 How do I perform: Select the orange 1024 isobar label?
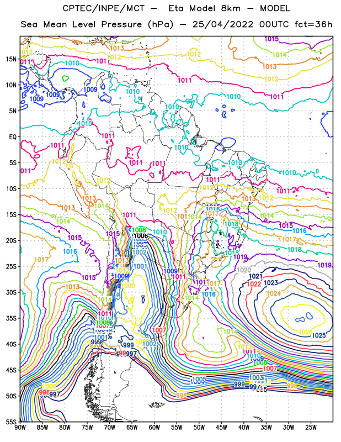pyautogui.click(x=274, y=293)
